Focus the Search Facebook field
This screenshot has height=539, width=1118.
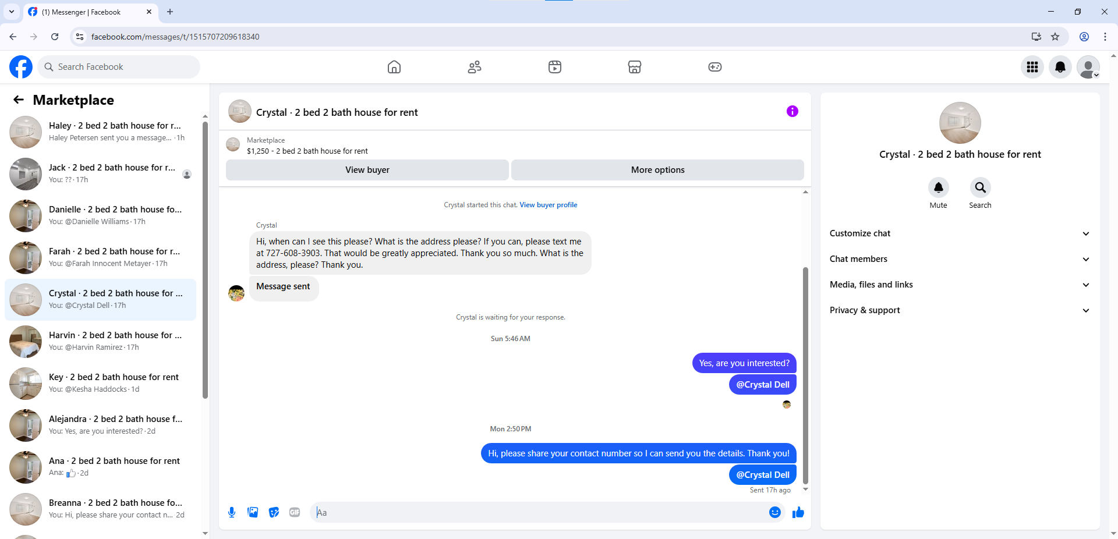pos(119,67)
